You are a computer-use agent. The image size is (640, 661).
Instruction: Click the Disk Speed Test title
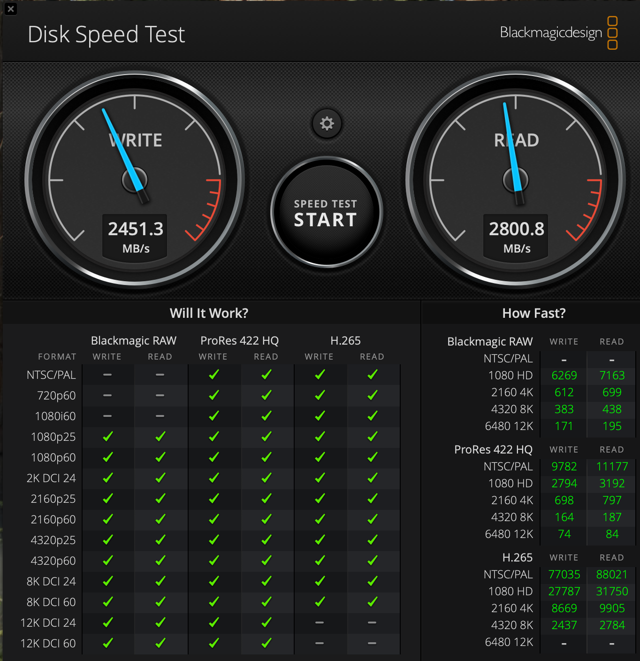click(107, 35)
